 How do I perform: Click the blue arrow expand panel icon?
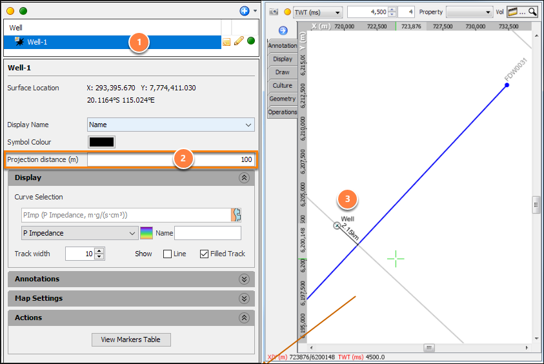[x=283, y=30]
